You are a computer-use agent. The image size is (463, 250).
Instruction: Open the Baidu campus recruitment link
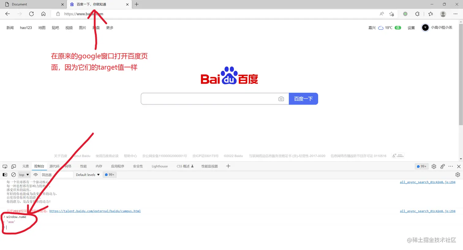pos(95,211)
